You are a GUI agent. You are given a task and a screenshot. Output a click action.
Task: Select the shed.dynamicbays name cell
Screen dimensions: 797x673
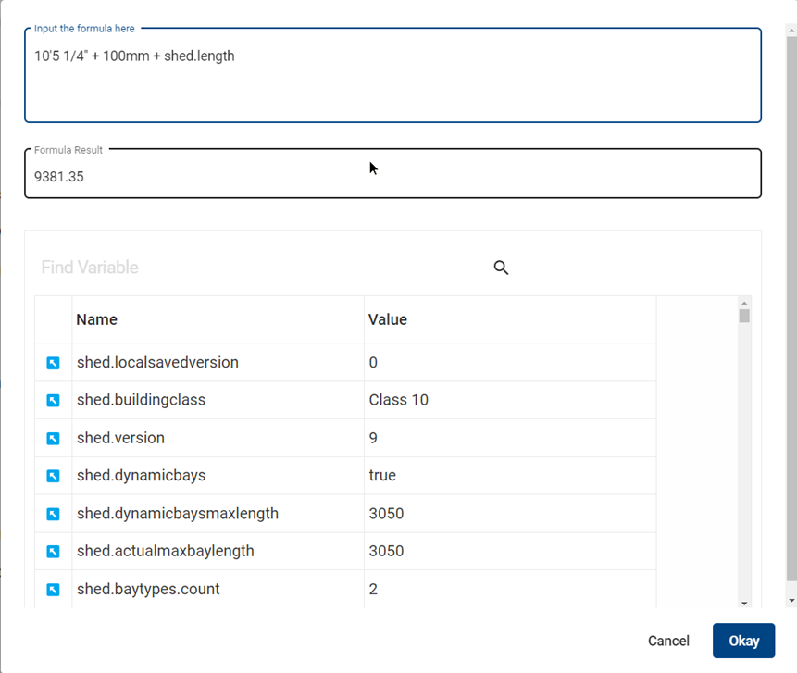tap(218, 476)
